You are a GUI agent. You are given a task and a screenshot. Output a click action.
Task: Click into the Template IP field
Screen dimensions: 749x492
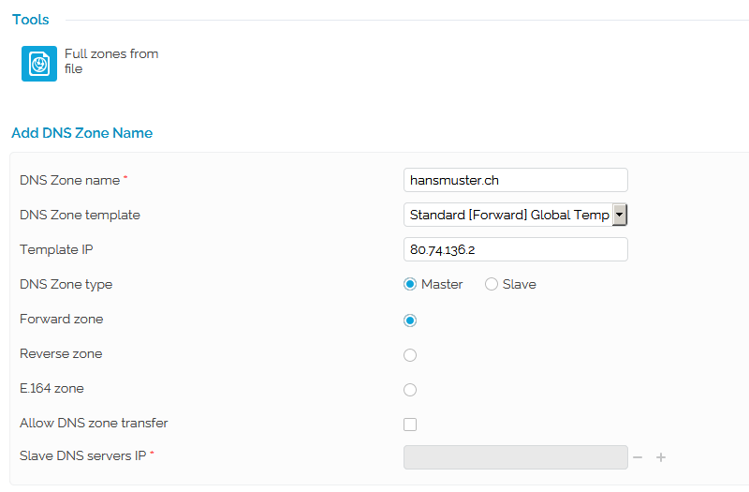pyautogui.click(x=515, y=250)
